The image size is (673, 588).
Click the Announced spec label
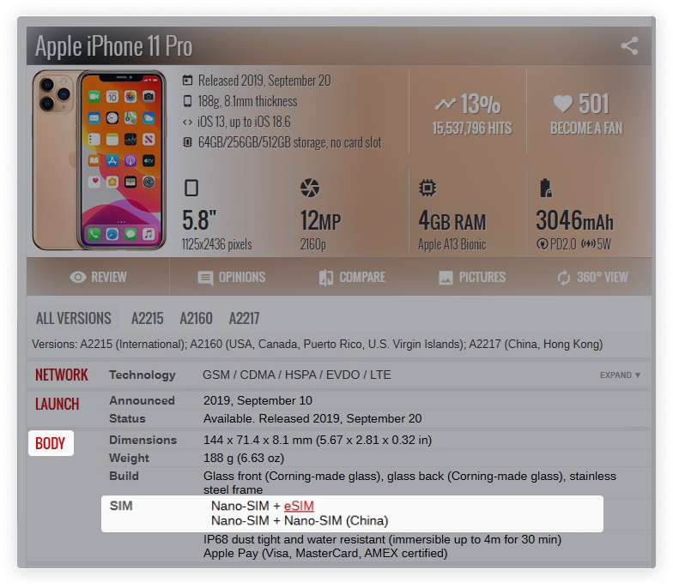[142, 400]
